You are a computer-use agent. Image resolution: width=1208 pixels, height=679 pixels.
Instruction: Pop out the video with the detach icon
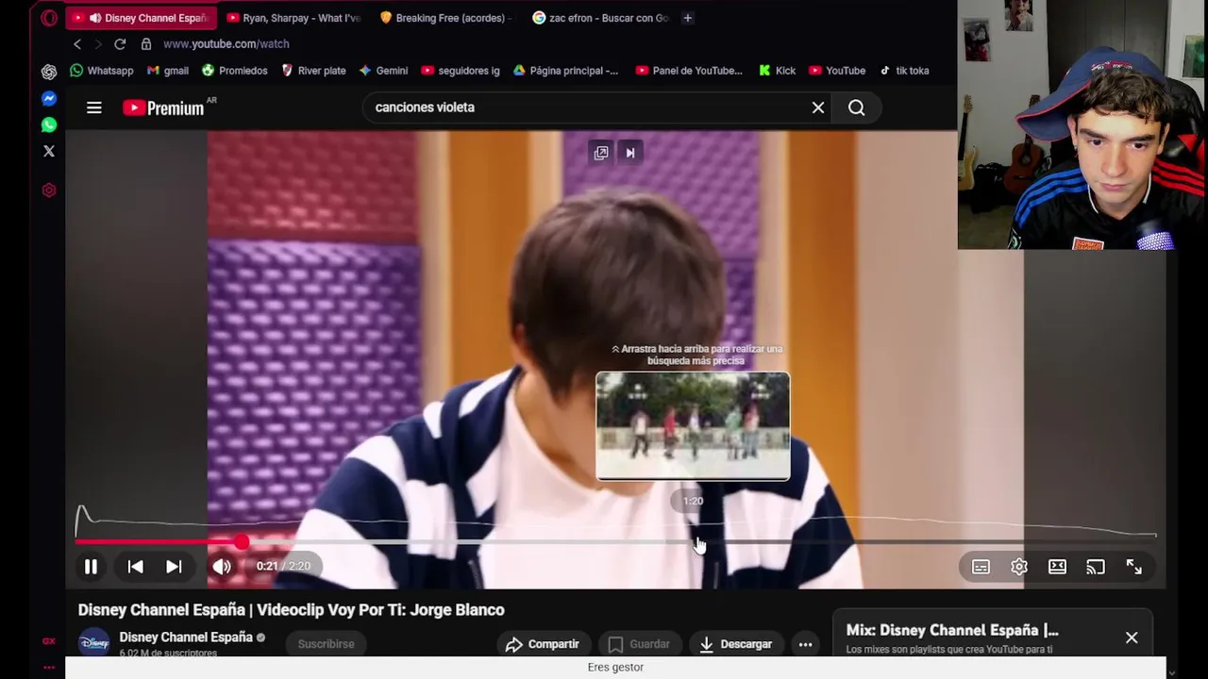point(601,153)
